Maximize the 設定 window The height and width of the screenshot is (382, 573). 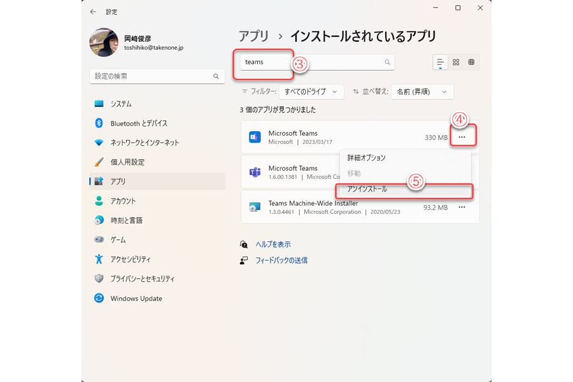tap(458, 8)
